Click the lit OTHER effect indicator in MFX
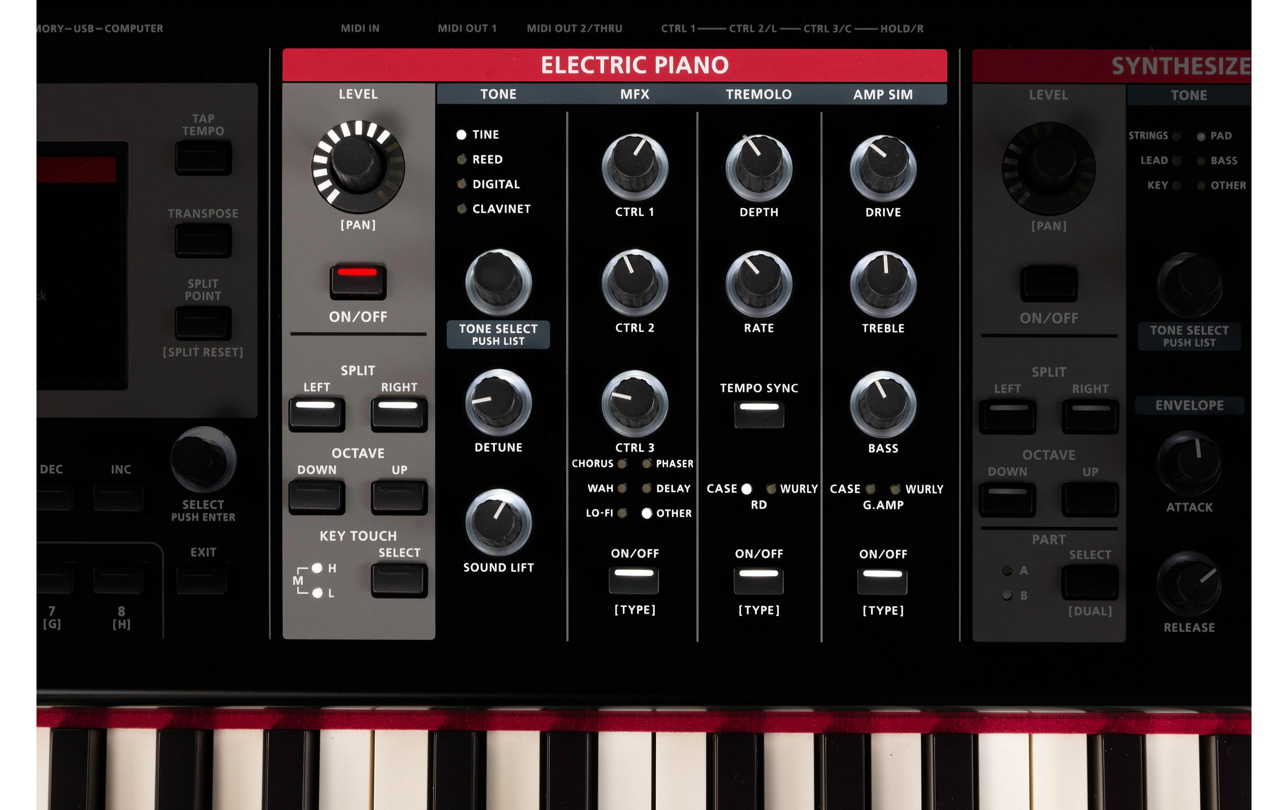The height and width of the screenshot is (810, 1288). 647,513
